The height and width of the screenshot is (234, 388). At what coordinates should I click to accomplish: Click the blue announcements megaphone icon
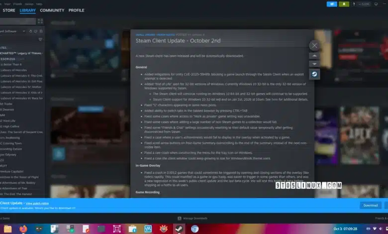[332, 4]
